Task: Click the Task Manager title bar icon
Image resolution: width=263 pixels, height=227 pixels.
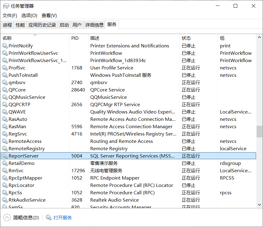Action: 6,6
